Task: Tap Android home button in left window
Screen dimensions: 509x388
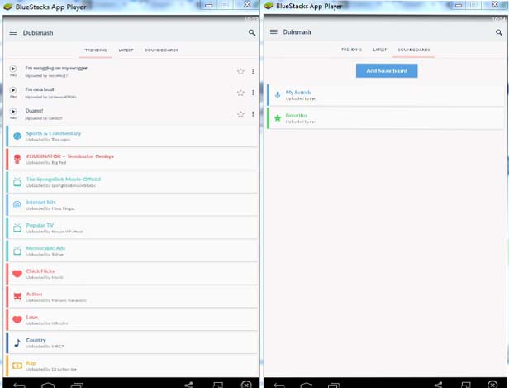Action: [48, 385]
